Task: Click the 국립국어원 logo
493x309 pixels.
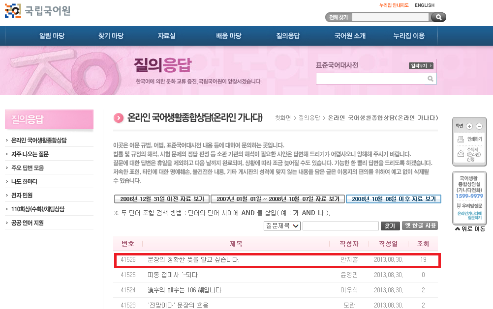Action: [x=37, y=10]
